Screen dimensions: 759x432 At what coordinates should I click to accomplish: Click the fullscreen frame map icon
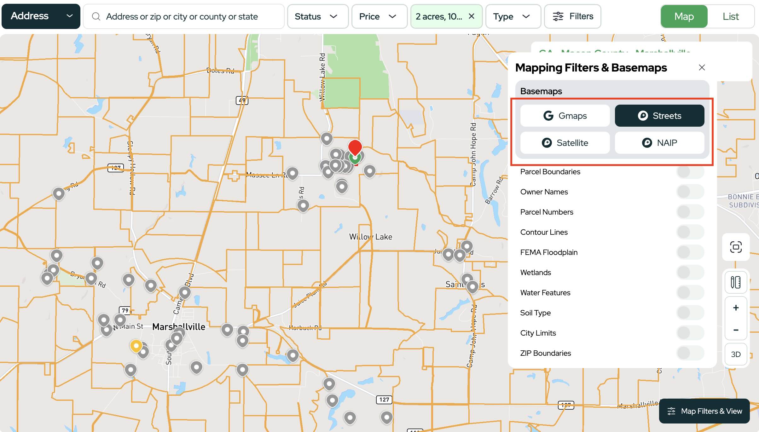pyautogui.click(x=736, y=247)
